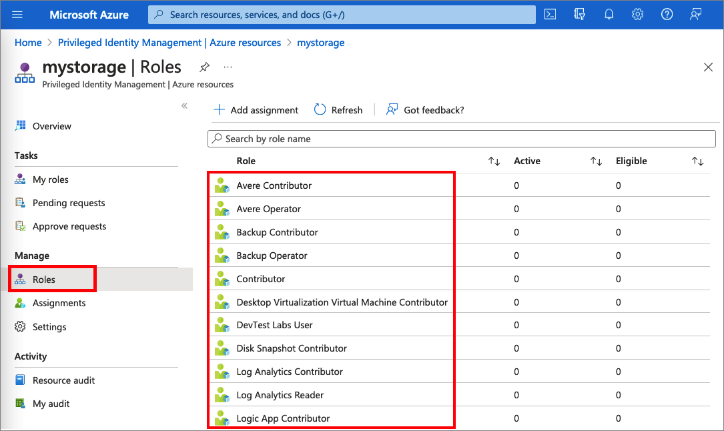Viewport: 724px width, 431px height.
Task: Sort the table by Active column
Action: (x=596, y=161)
